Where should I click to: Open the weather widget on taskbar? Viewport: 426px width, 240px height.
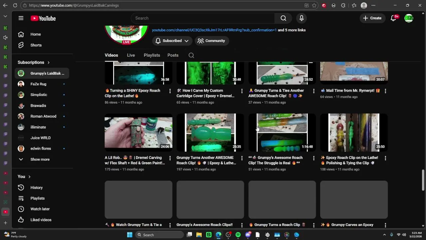15,235
